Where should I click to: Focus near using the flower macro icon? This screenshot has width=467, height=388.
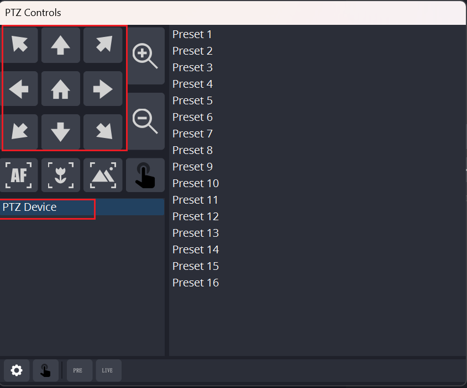tap(60, 175)
